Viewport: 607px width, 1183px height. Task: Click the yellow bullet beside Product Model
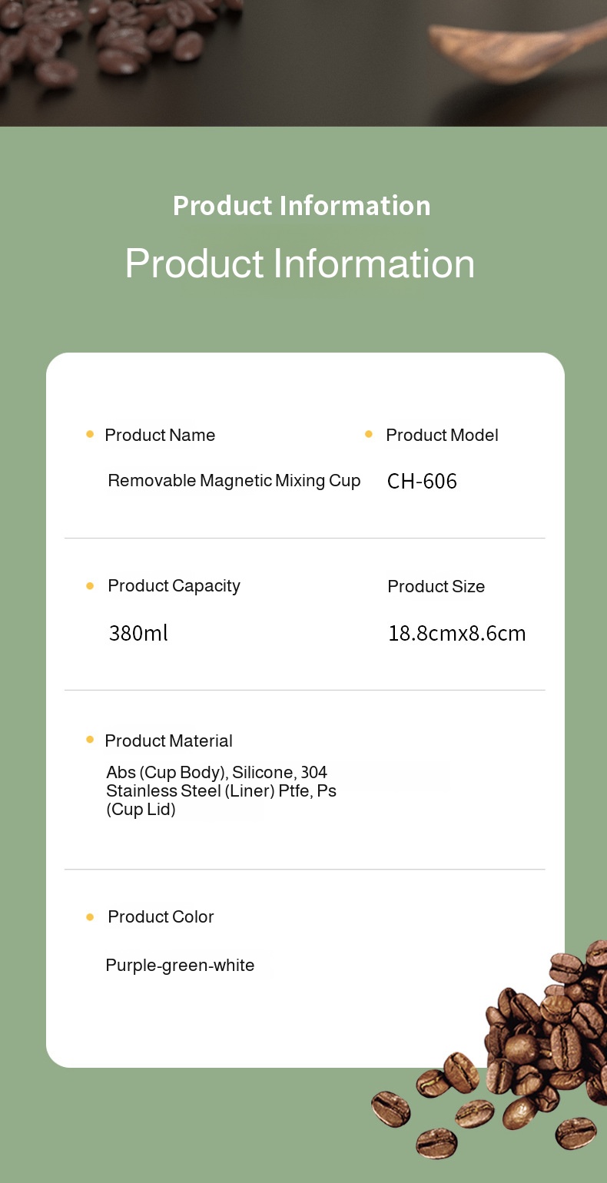point(369,435)
